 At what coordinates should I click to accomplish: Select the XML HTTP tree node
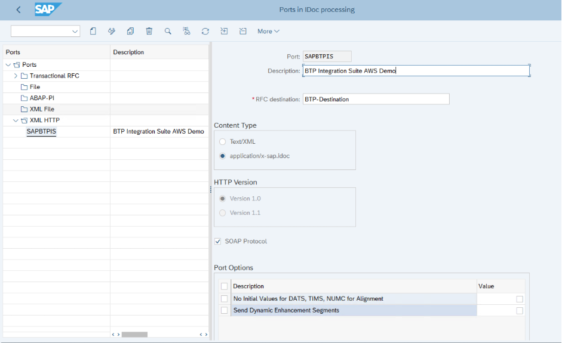pyautogui.click(x=44, y=120)
